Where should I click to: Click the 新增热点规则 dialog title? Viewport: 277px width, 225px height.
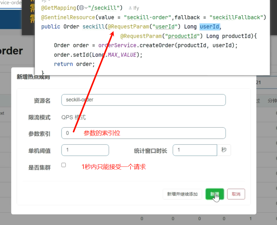(33, 77)
